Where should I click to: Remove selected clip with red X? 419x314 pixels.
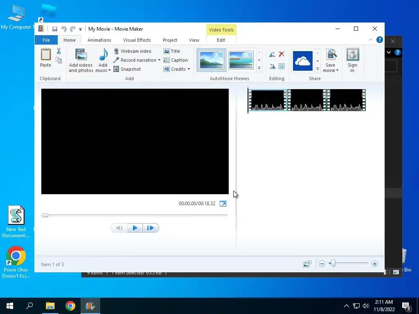point(282,54)
